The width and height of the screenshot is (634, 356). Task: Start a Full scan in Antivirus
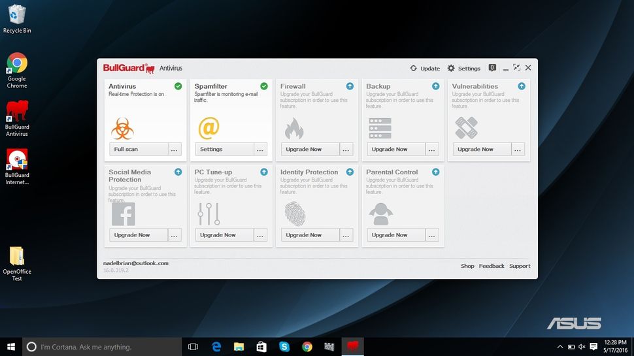tap(139, 149)
